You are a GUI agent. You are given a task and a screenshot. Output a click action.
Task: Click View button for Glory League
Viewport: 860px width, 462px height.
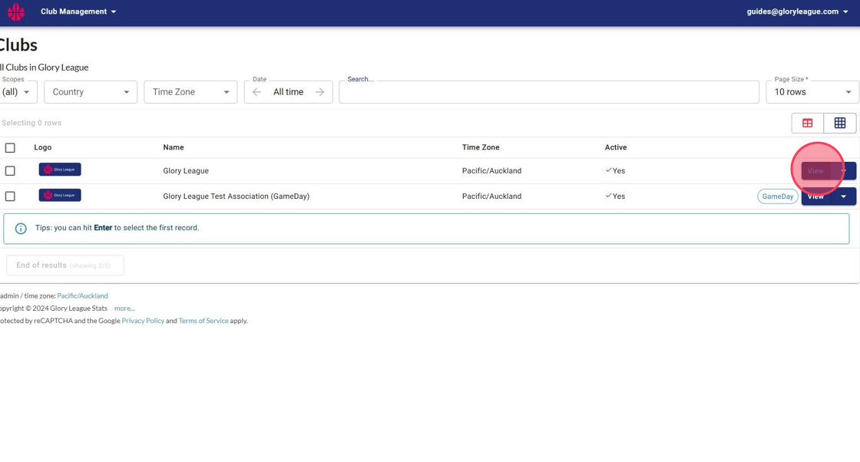(x=815, y=171)
